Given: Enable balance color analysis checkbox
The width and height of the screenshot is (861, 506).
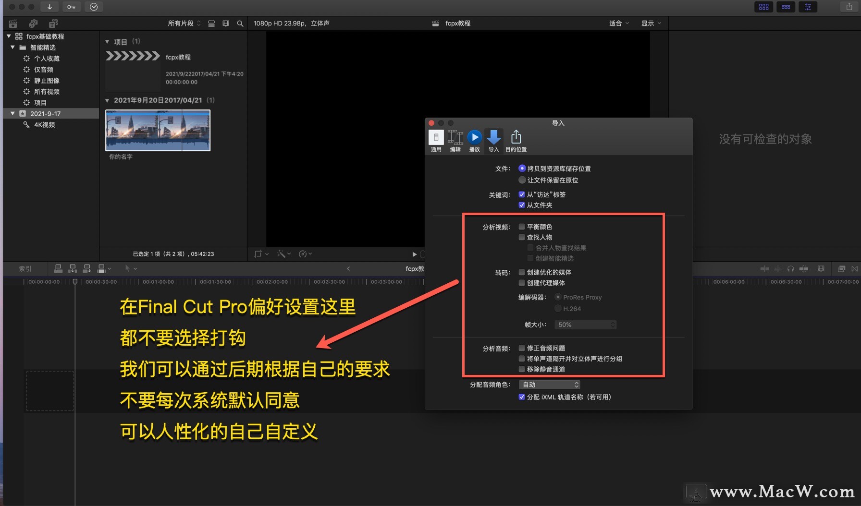Looking at the screenshot, I should [522, 227].
